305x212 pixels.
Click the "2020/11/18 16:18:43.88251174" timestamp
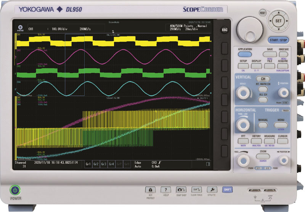tap(56, 162)
